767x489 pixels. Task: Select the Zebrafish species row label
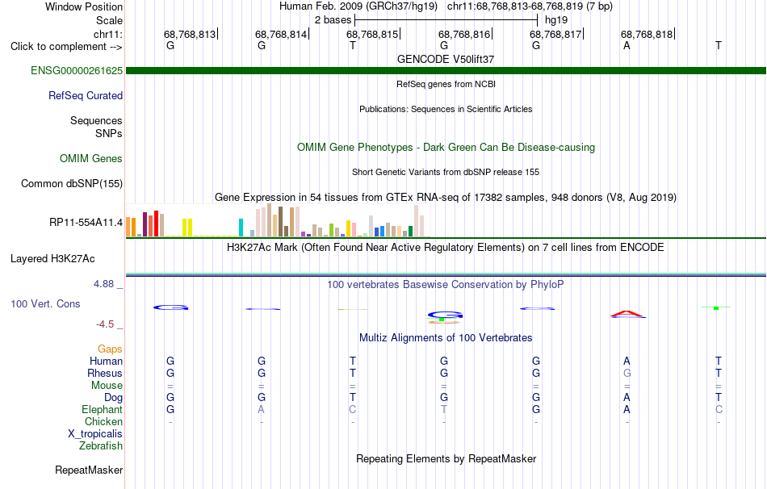tap(101, 445)
